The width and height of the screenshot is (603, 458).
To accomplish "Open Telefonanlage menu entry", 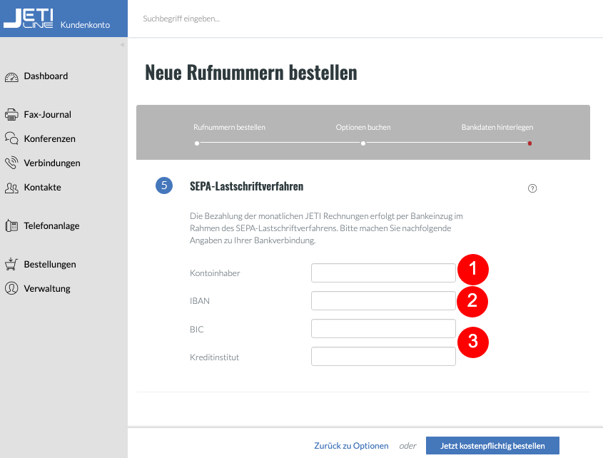I will click(x=51, y=225).
